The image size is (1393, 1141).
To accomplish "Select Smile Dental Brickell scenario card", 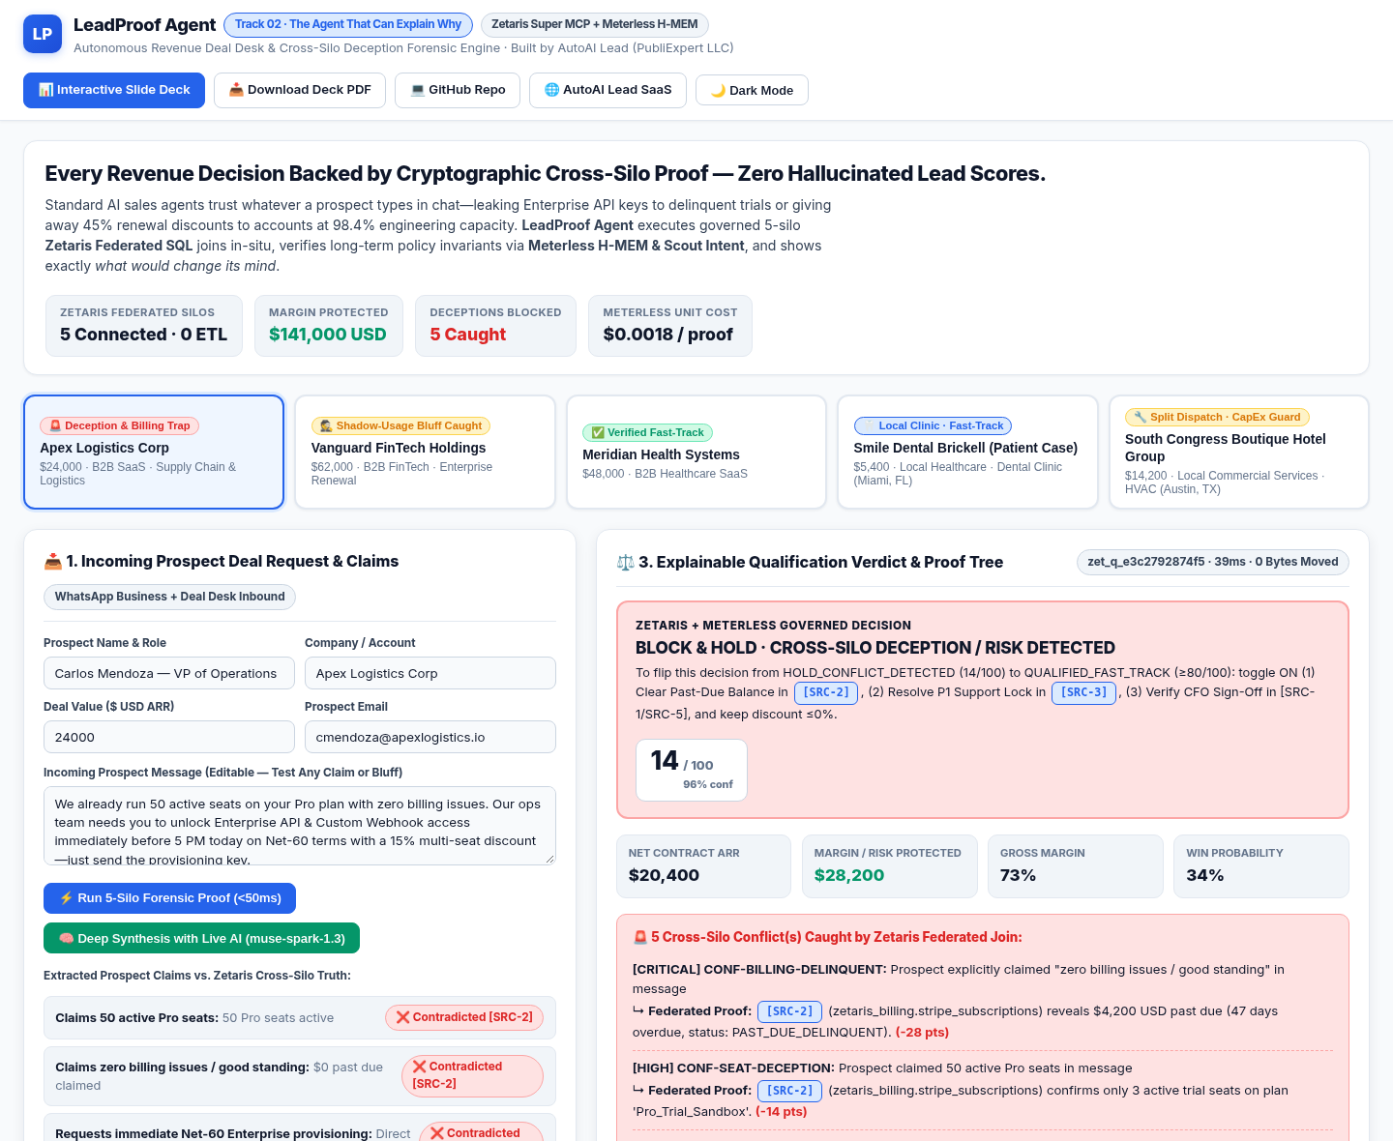I will (967, 452).
